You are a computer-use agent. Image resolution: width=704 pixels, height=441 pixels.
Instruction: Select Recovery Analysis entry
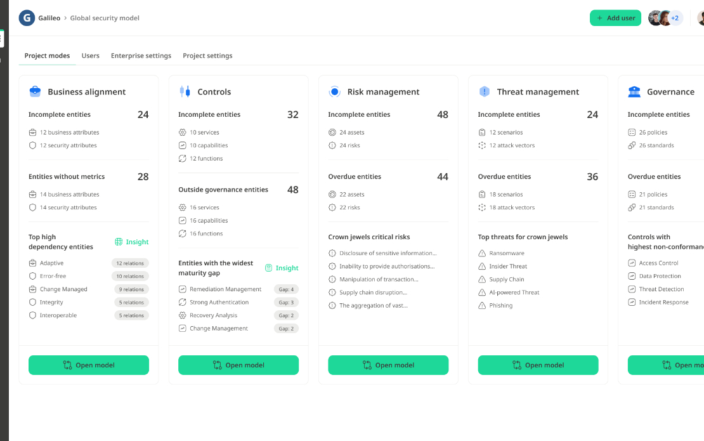coord(213,315)
